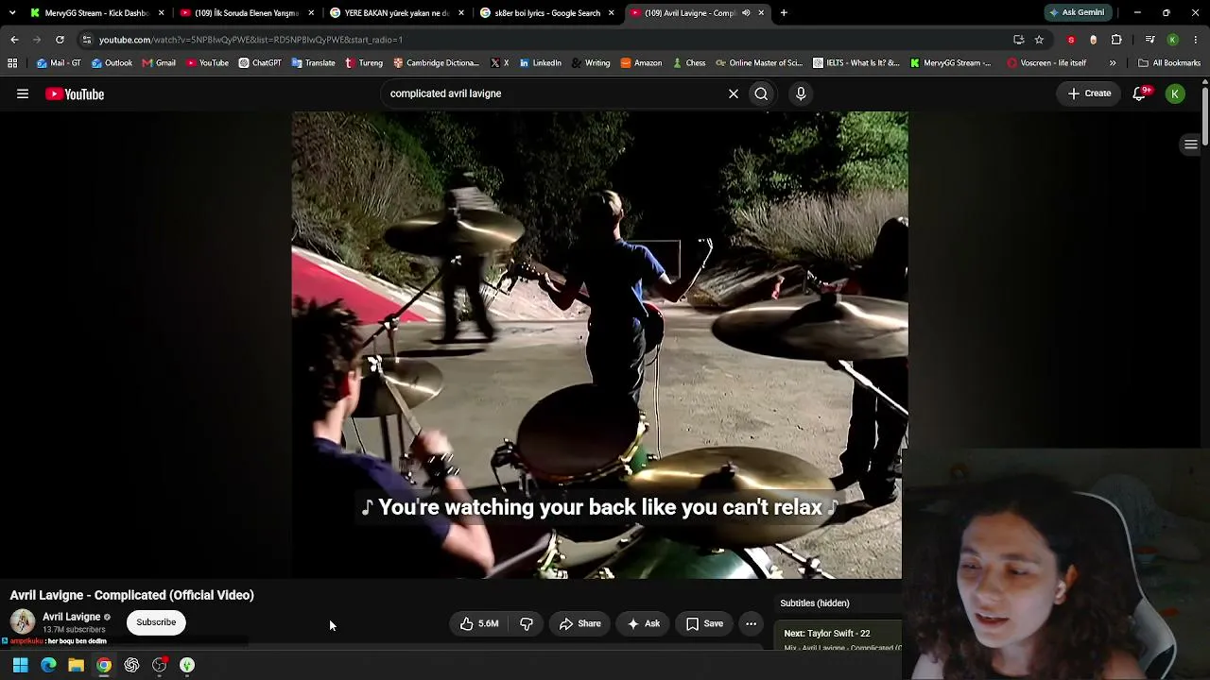Switch to sk8er boi lyrics Google tab
Screen dimensions: 1210x680
click(545, 13)
